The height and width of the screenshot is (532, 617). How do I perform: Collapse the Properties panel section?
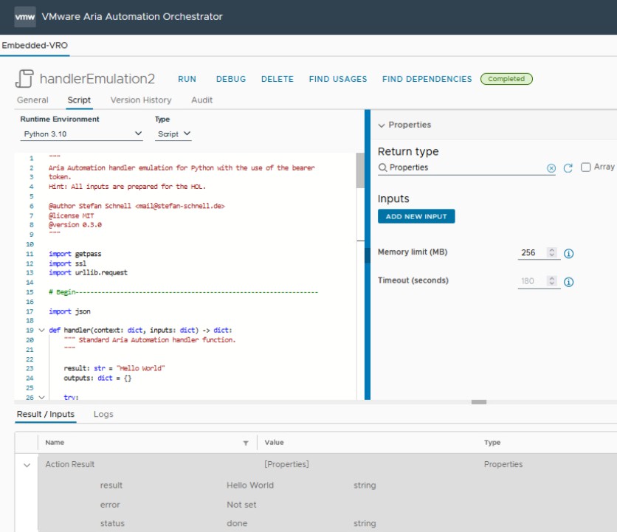point(382,125)
